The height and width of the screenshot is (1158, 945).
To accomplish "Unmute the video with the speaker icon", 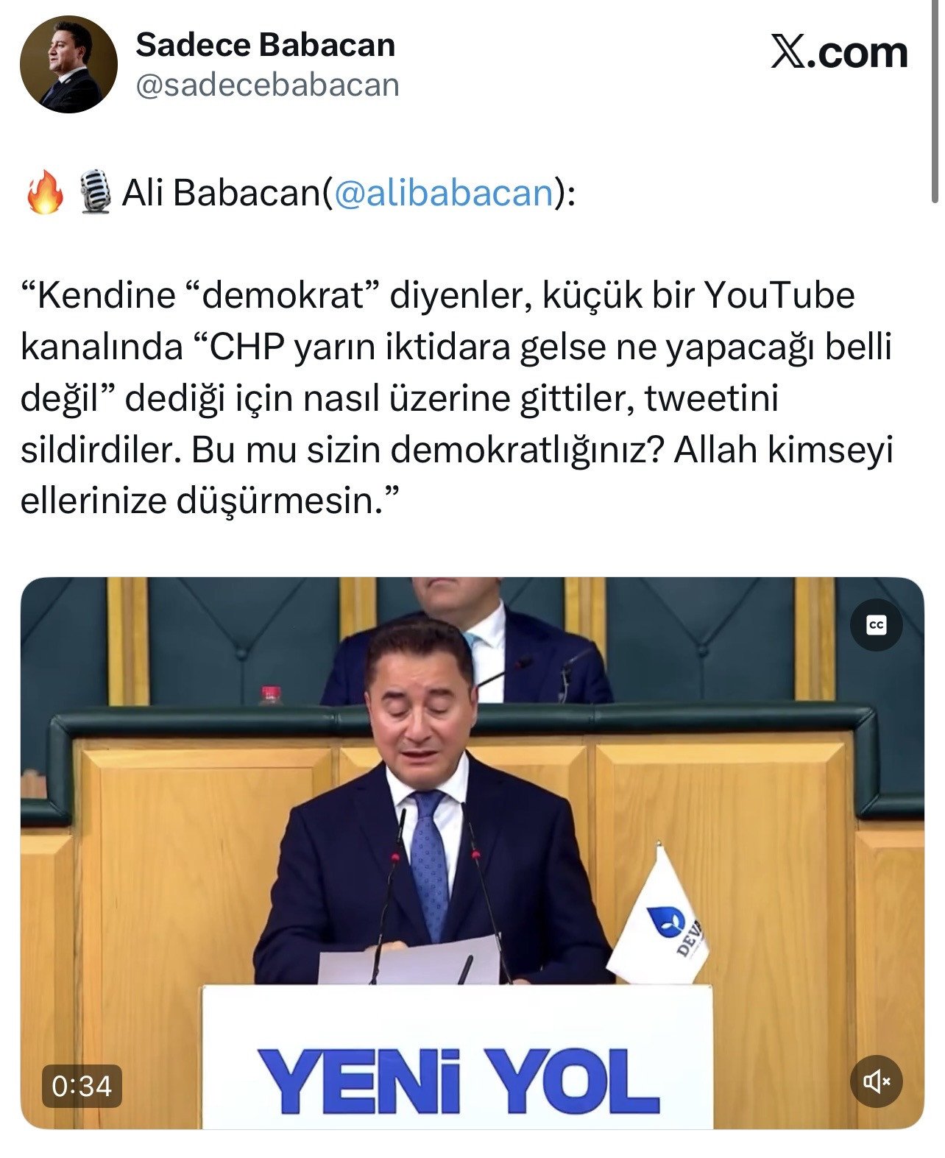I will click(x=876, y=1081).
